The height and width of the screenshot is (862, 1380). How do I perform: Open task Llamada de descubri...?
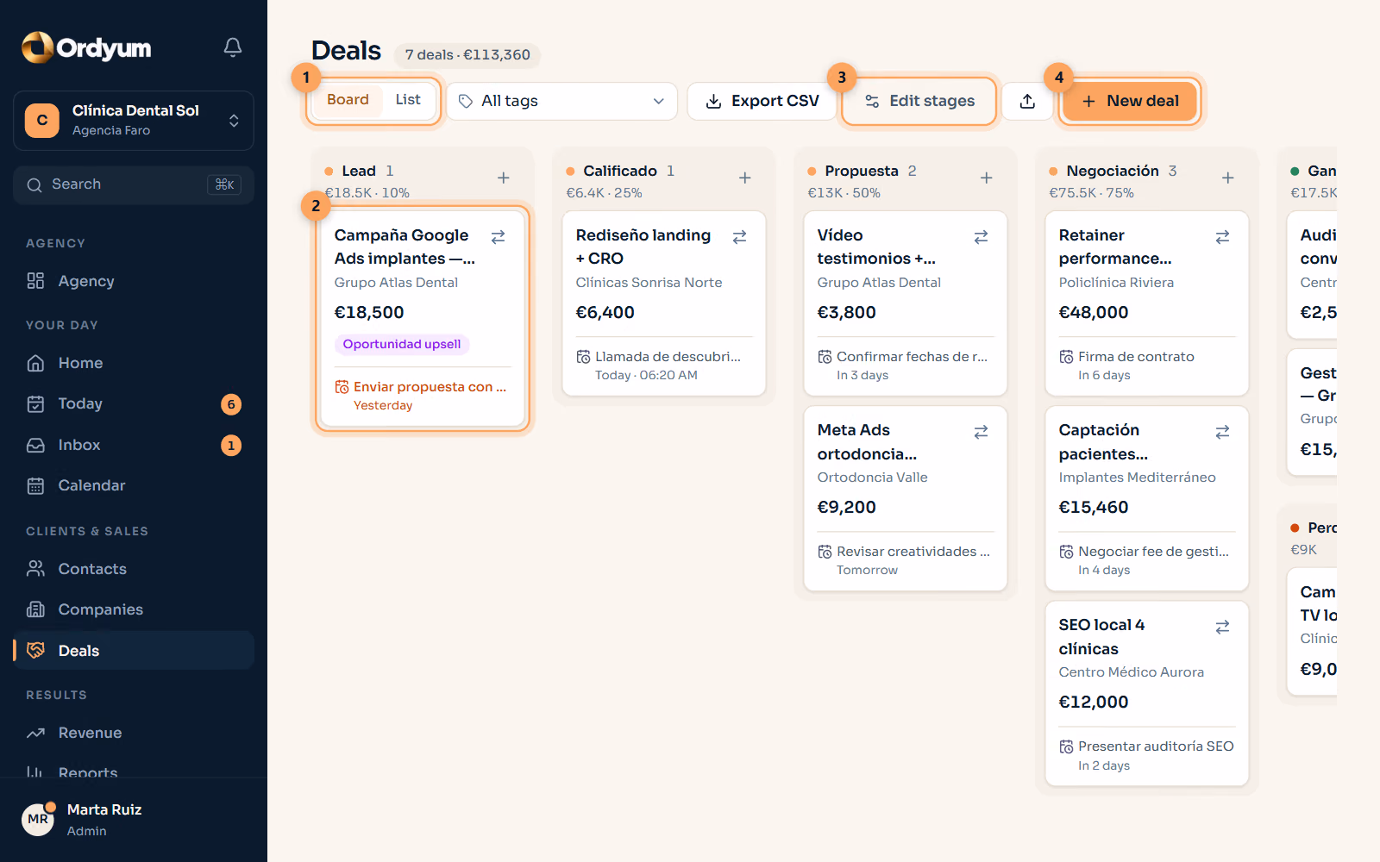click(664, 365)
